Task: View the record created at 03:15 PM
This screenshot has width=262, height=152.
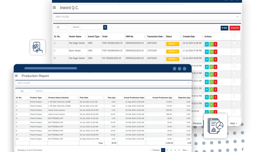Action: (x=207, y=74)
